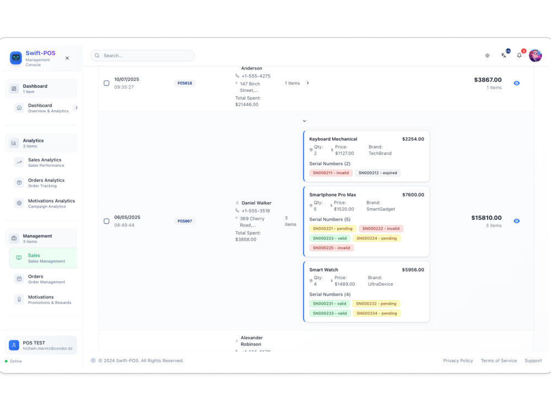Open the Privacy Policy link
This screenshot has height=413, width=551.
pos(458,361)
